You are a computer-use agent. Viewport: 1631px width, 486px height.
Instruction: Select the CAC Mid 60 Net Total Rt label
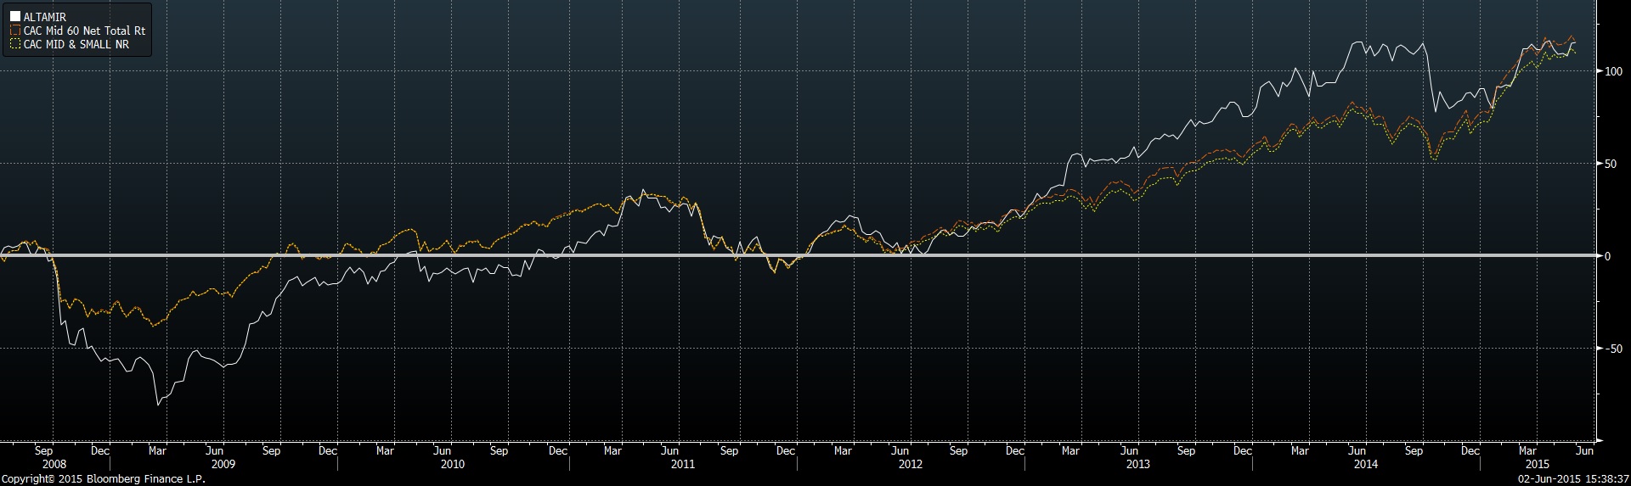point(84,31)
